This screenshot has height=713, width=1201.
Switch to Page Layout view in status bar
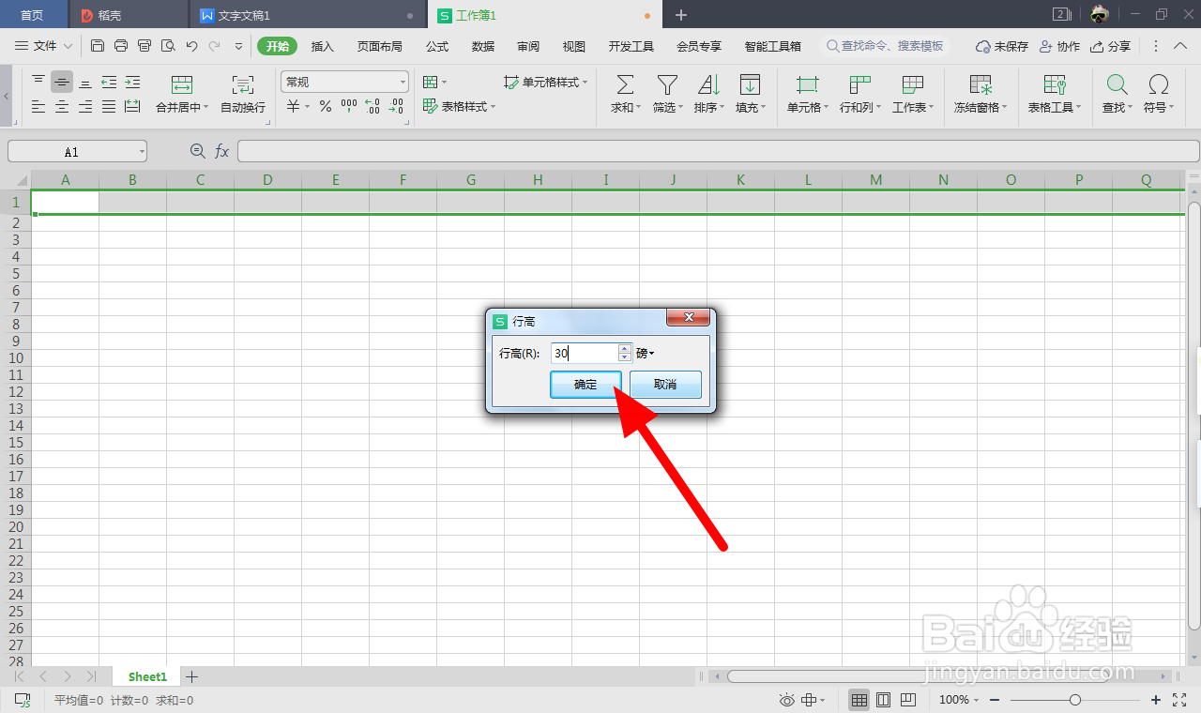click(883, 700)
